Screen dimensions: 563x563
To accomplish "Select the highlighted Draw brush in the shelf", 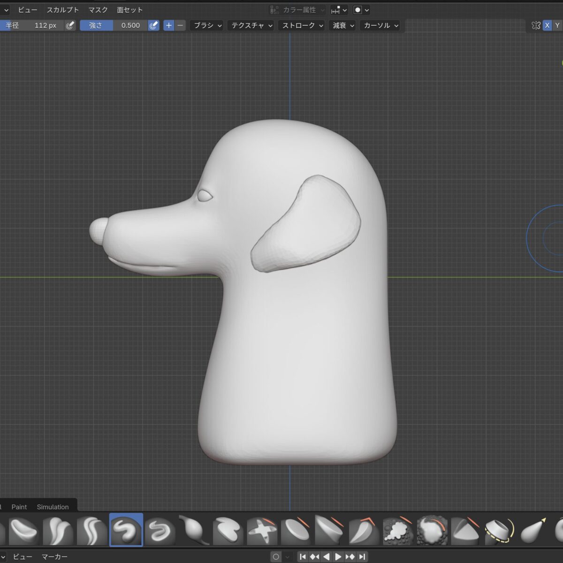I will (126, 530).
